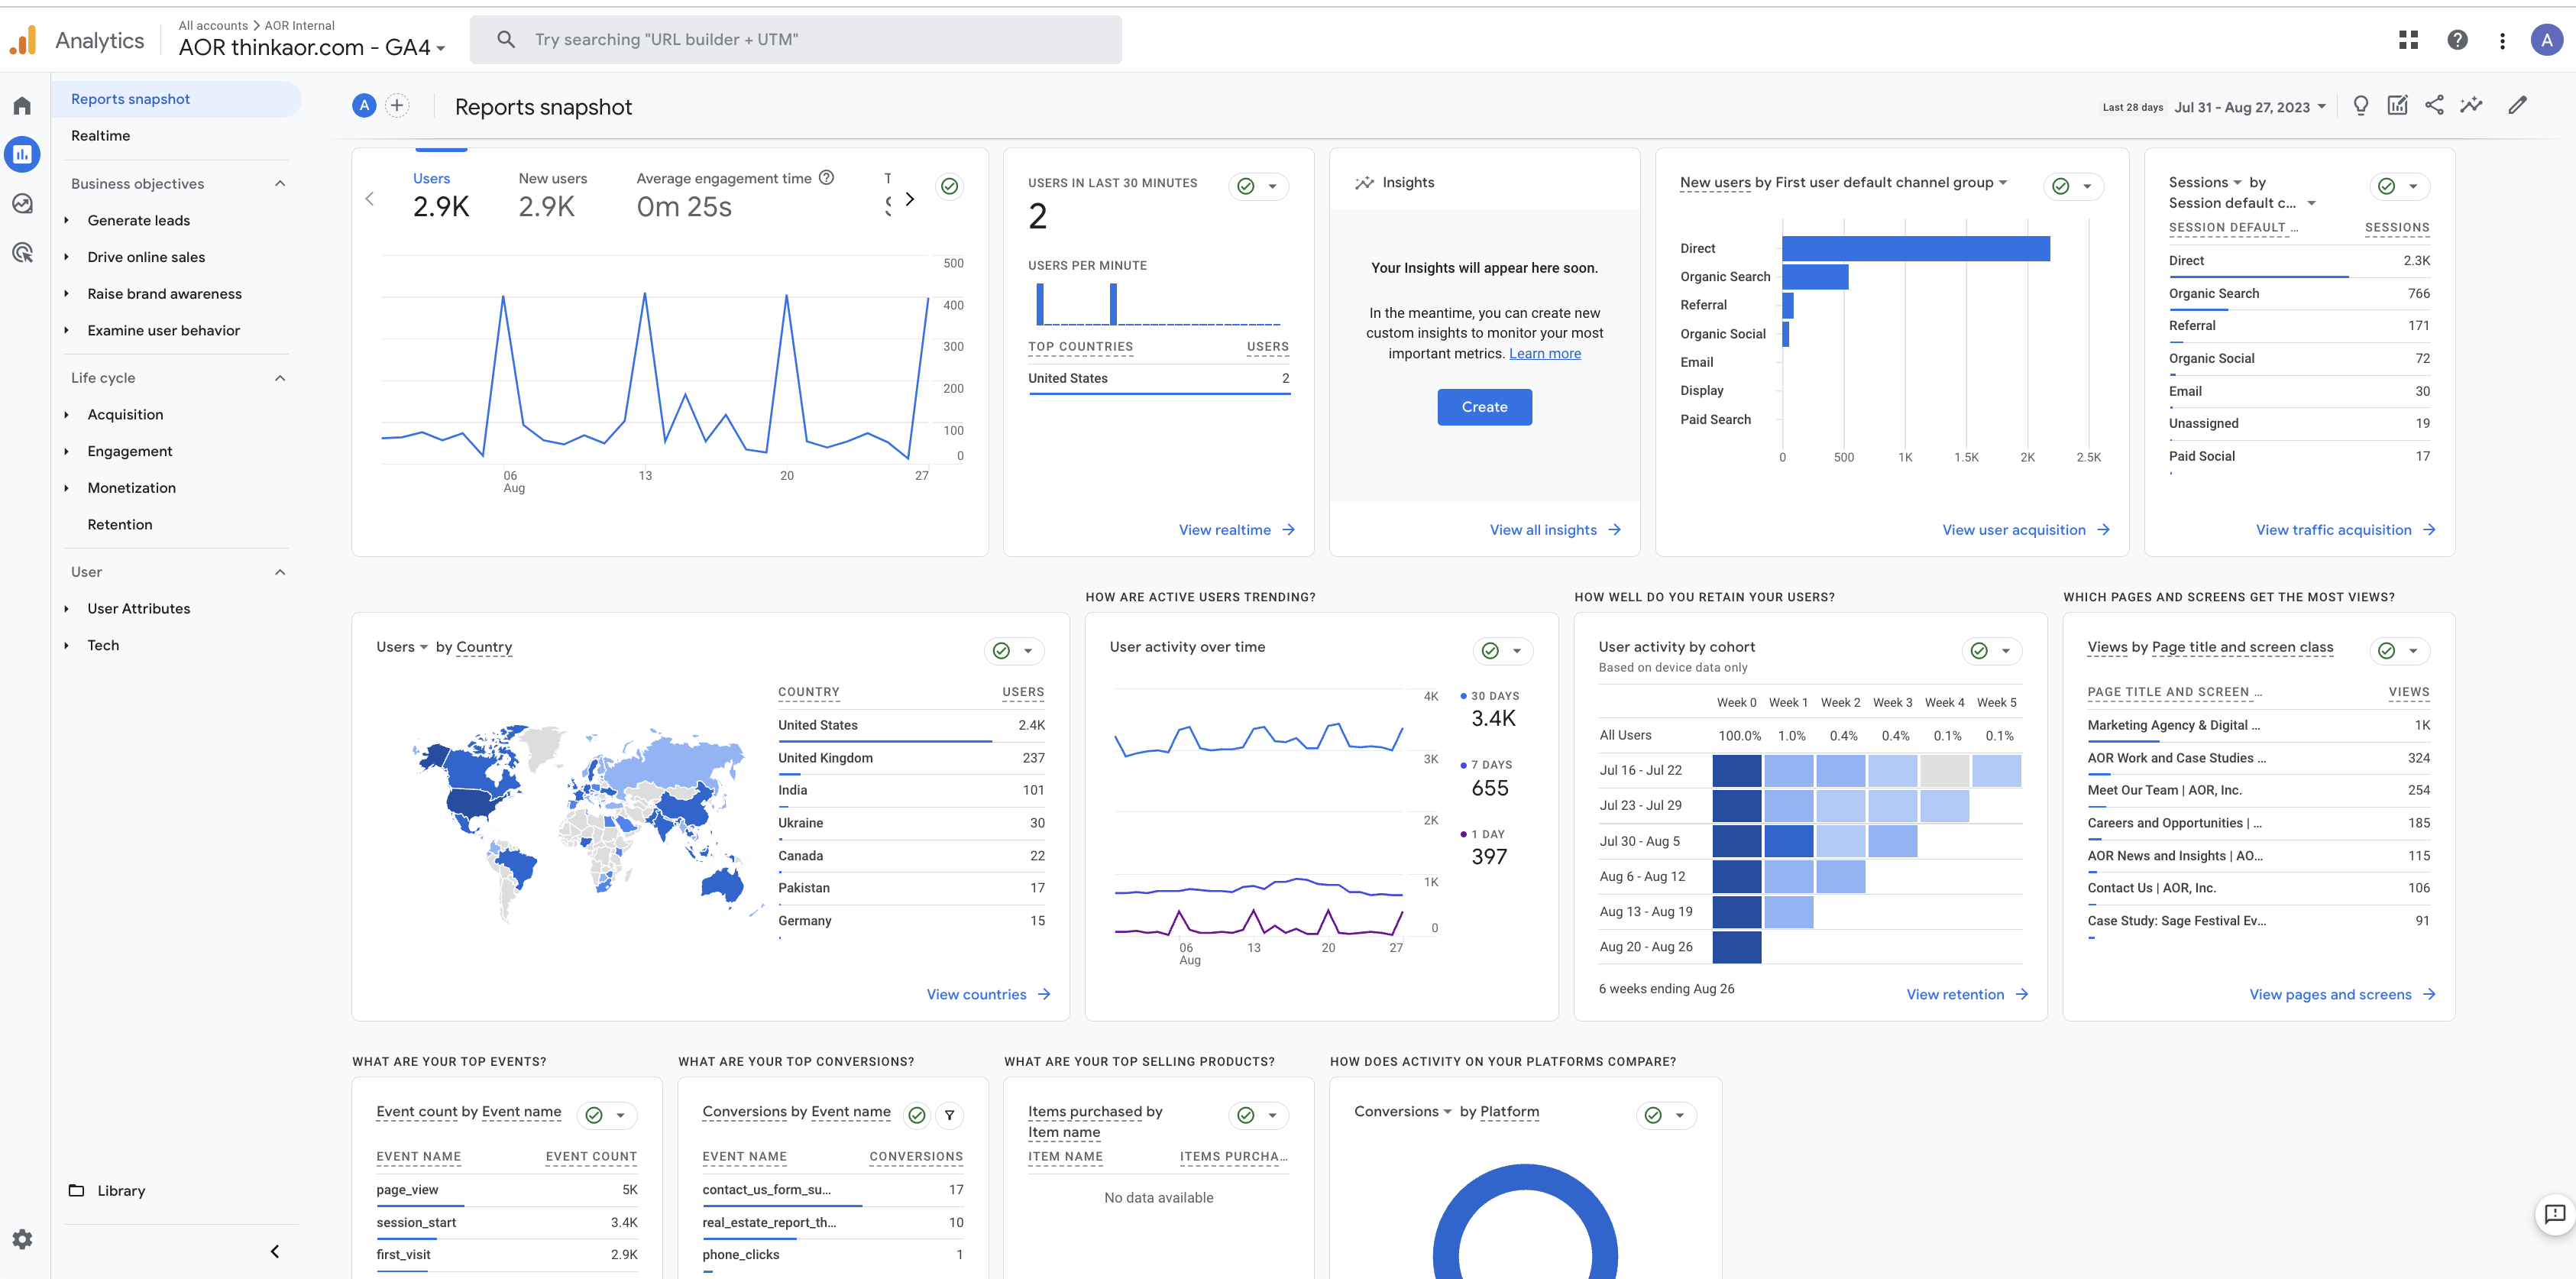Open the feedback chat icon
This screenshot has height=1279, width=2576.
(2554, 1215)
